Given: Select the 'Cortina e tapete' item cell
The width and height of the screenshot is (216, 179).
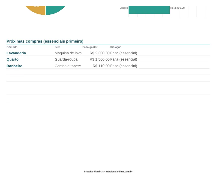Looking at the screenshot, I should (x=68, y=66).
